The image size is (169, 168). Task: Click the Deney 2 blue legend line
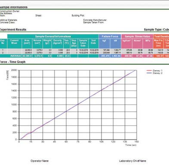(149, 73)
